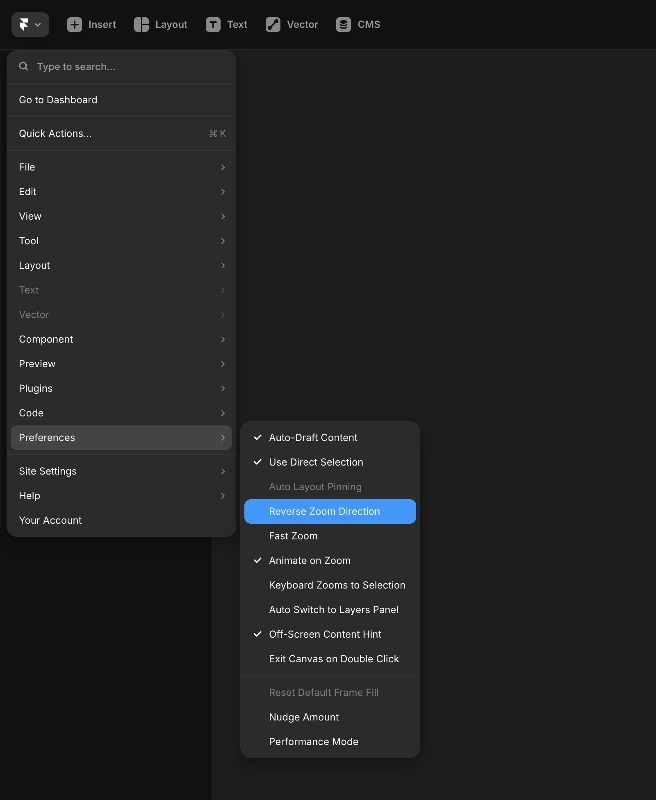656x800 pixels.
Task: Expand the Tool submenu arrow
Action: [x=223, y=241]
